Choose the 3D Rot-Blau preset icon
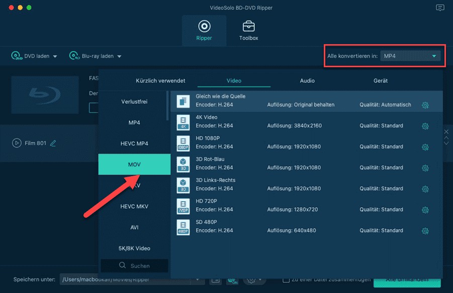Screen dimensions: 453x293 (183, 164)
